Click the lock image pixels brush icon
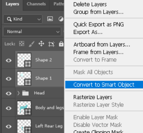 click(x=32, y=44)
